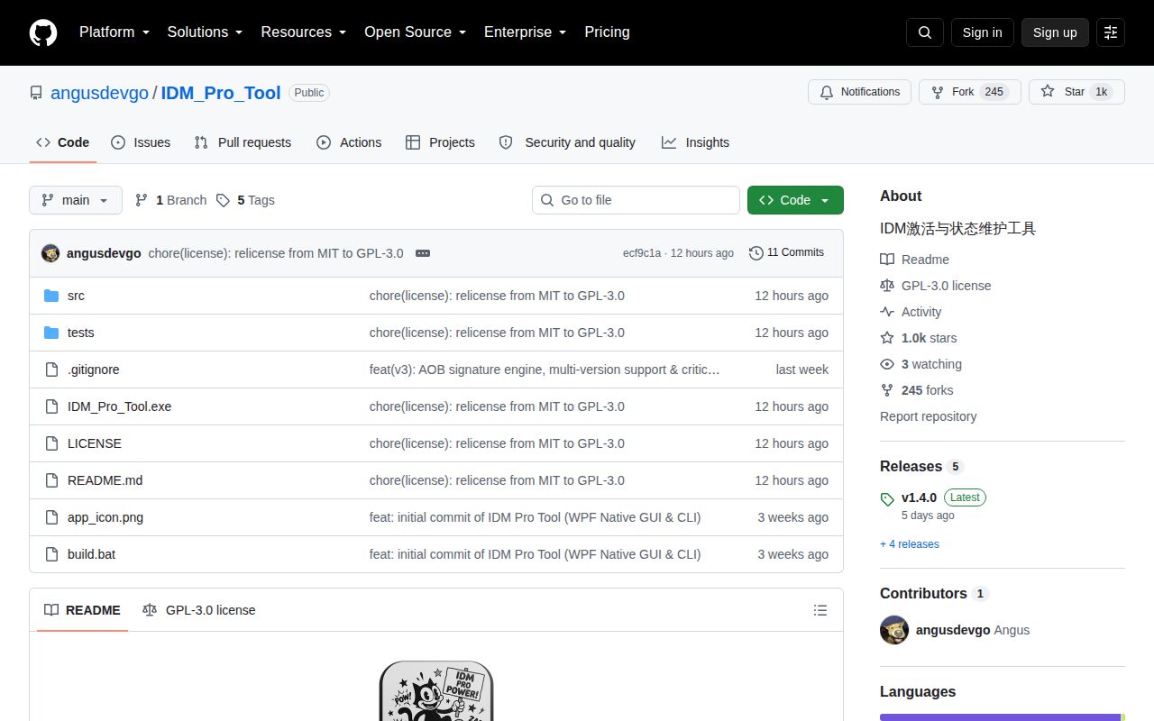Open the Pull requests tab
The width and height of the screenshot is (1154, 721).
pos(243,142)
